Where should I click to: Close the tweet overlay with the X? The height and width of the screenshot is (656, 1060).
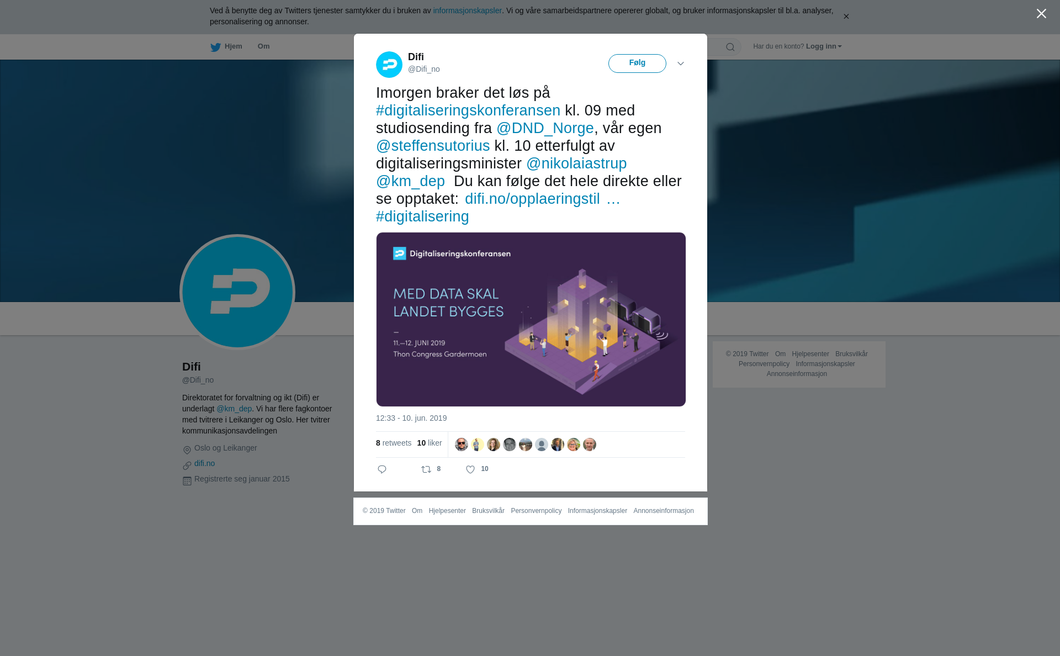[1041, 14]
